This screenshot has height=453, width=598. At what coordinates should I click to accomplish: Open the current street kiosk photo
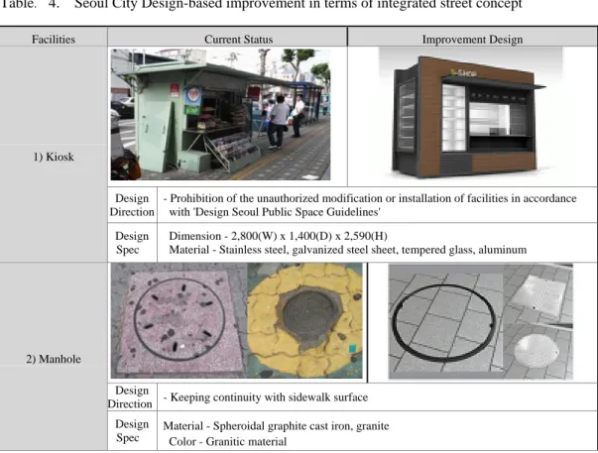[220, 114]
